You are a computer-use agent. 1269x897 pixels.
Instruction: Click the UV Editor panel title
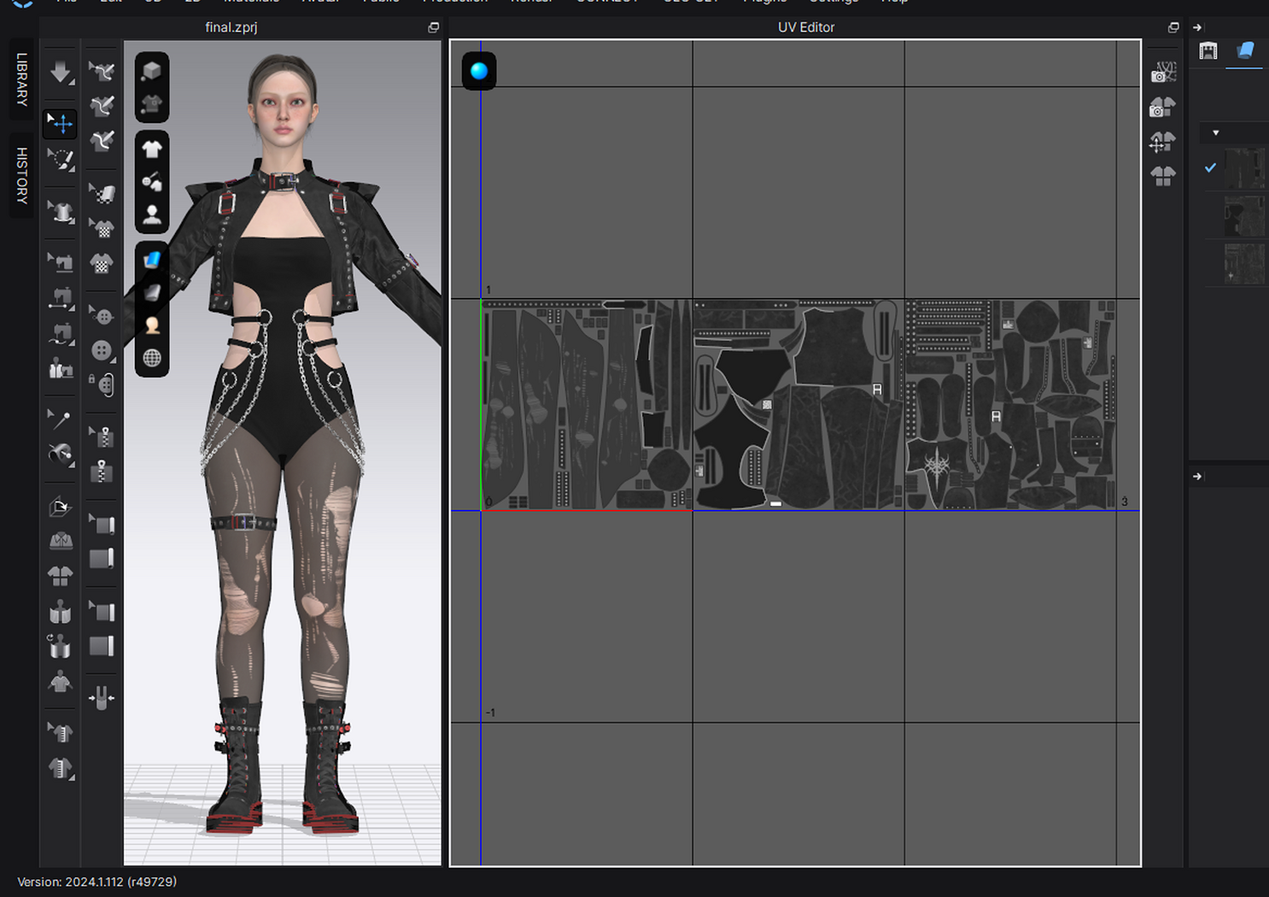(x=806, y=27)
